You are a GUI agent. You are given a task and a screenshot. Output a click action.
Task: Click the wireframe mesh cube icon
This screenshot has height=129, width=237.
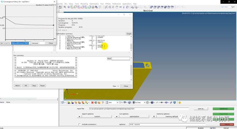coord(147,102)
